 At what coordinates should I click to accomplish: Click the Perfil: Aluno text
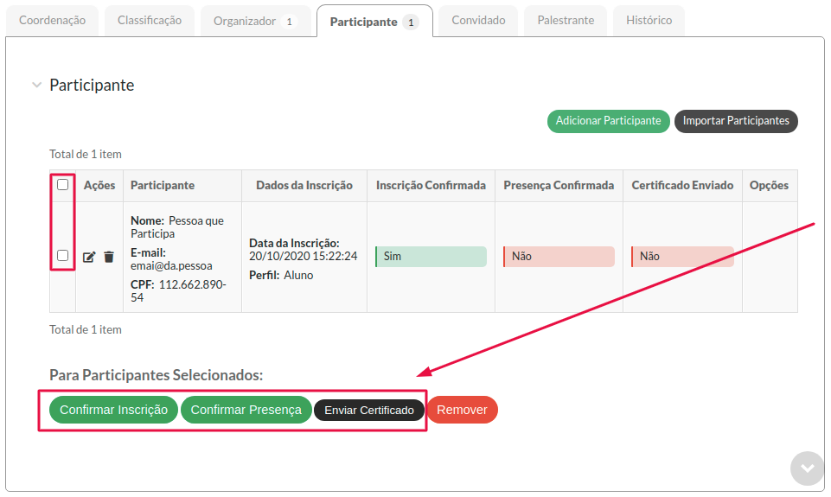click(281, 276)
